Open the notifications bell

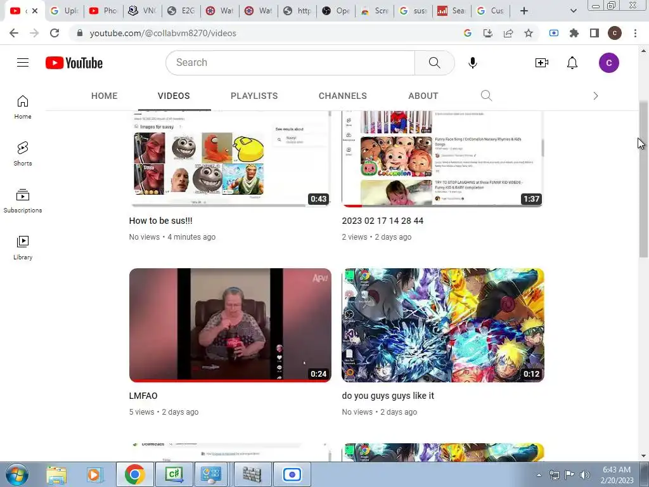tap(572, 63)
